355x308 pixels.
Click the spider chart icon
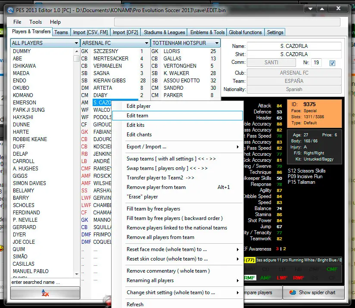point(293,292)
